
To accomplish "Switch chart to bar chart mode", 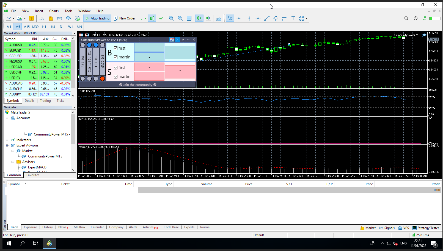I will point(143,18).
